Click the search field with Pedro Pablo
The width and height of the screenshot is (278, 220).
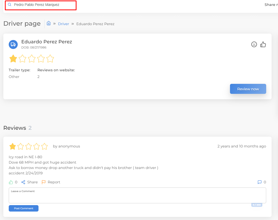(x=44, y=5)
